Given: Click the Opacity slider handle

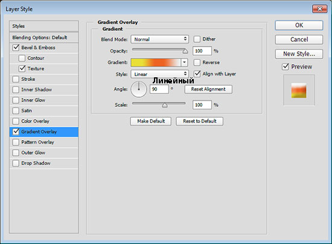Looking at the screenshot, I should click(x=185, y=51).
